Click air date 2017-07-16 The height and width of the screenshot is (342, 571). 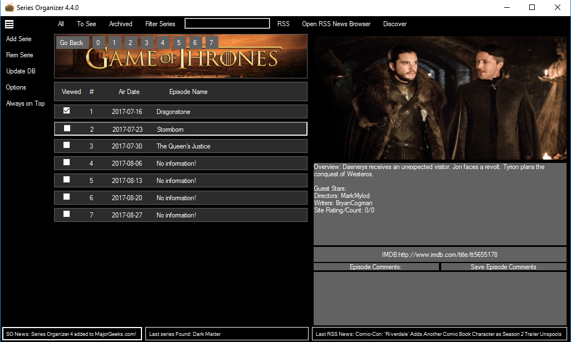click(126, 112)
